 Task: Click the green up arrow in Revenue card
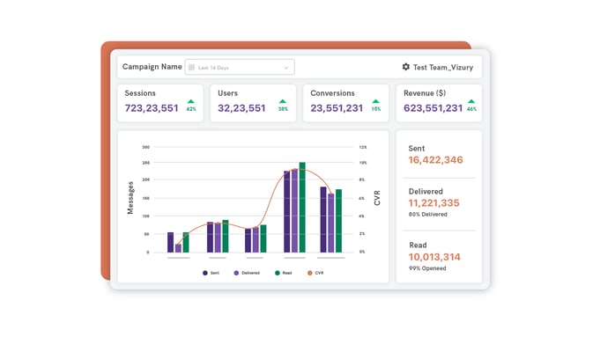point(471,101)
